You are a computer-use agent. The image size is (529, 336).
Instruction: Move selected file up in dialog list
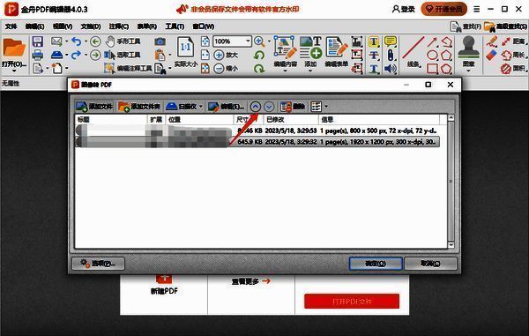coord(256,107)
